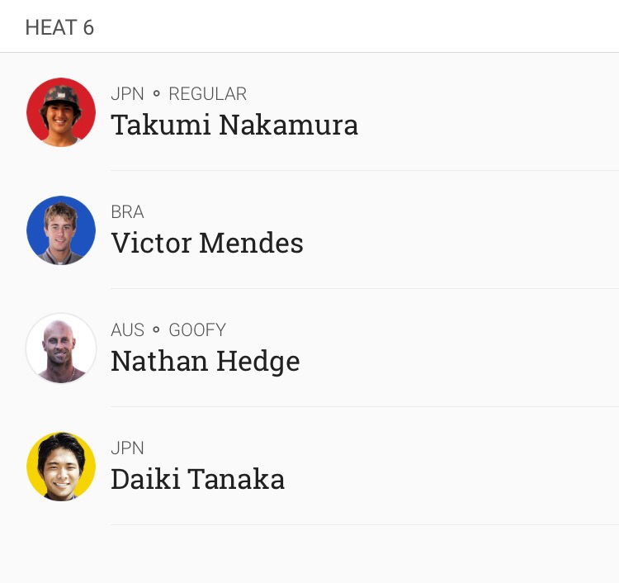Select the Daiki Tanaka name
The height and width of the screenshot is (583, 619).
point(198,479)
